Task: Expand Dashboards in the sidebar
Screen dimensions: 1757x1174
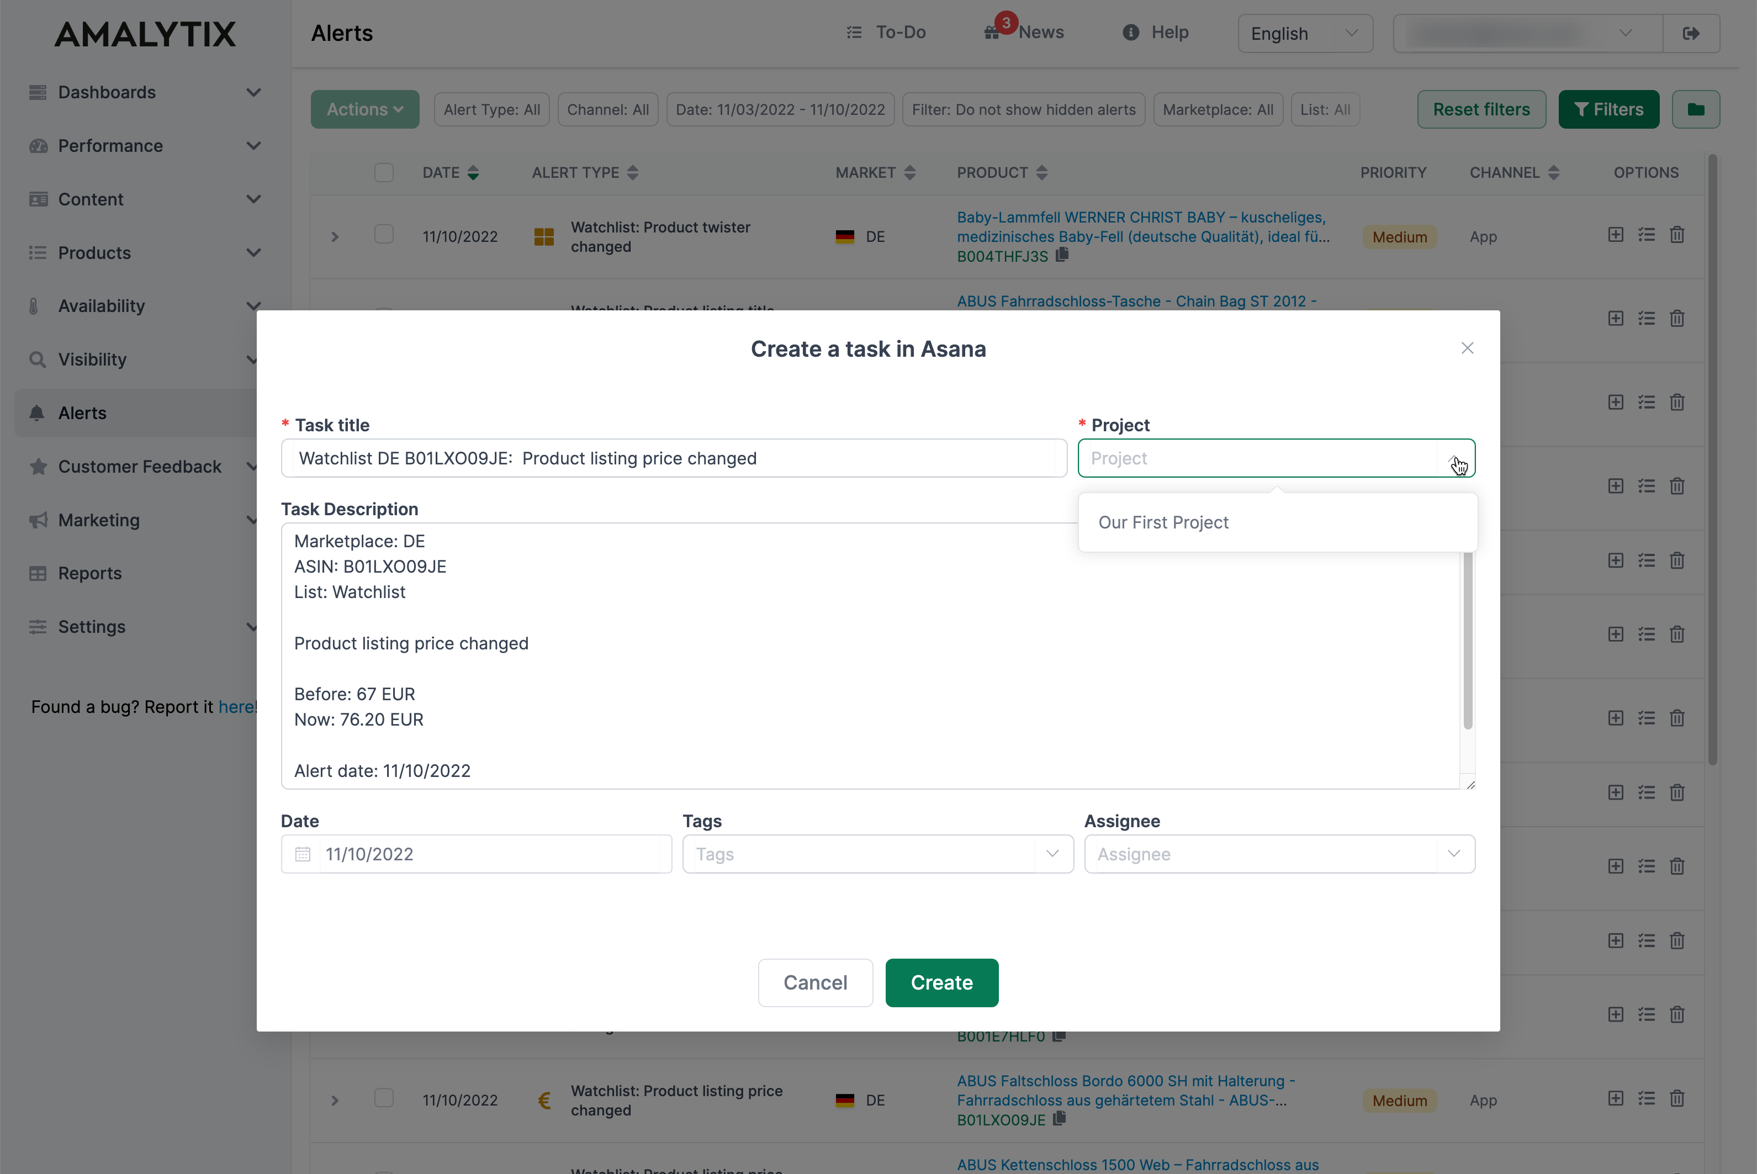Action: click(145, 92)
